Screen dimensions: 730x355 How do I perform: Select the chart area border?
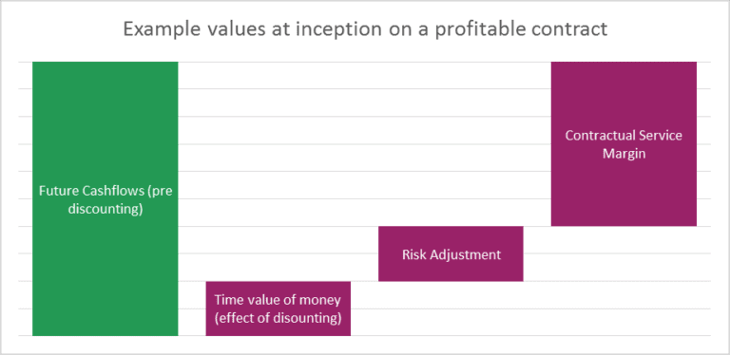coord(365,1)
